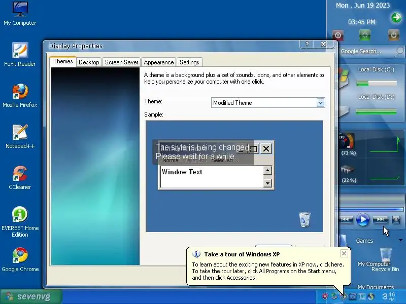Click the taskbar clock showing 3:46 PM

click(x=388, y=296)
